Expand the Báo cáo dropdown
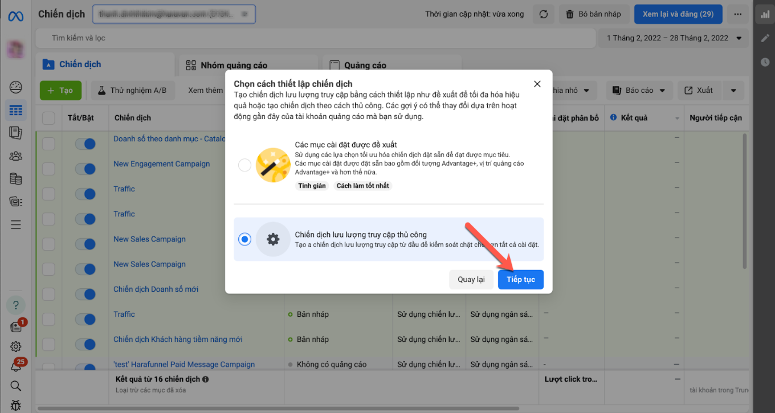 pyautogui.click(x=639, y=90)
